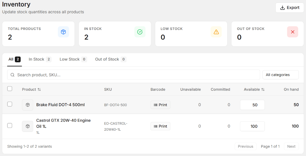Screen dimensions: 306x156
Task: Click On hand value 100
Action: coord(295,126)
